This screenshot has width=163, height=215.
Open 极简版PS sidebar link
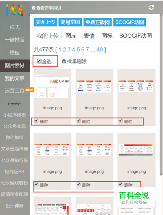coord(15,171)
